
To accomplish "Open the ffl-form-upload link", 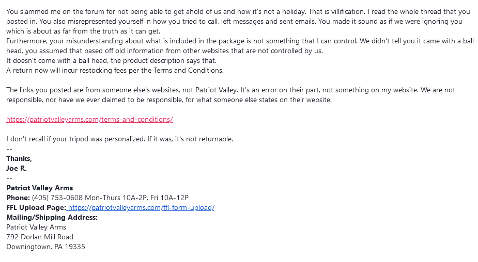I will [x=141, y=207].
